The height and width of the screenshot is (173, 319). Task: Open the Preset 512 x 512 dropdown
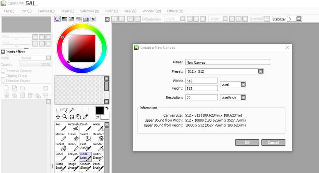[261, 71]
